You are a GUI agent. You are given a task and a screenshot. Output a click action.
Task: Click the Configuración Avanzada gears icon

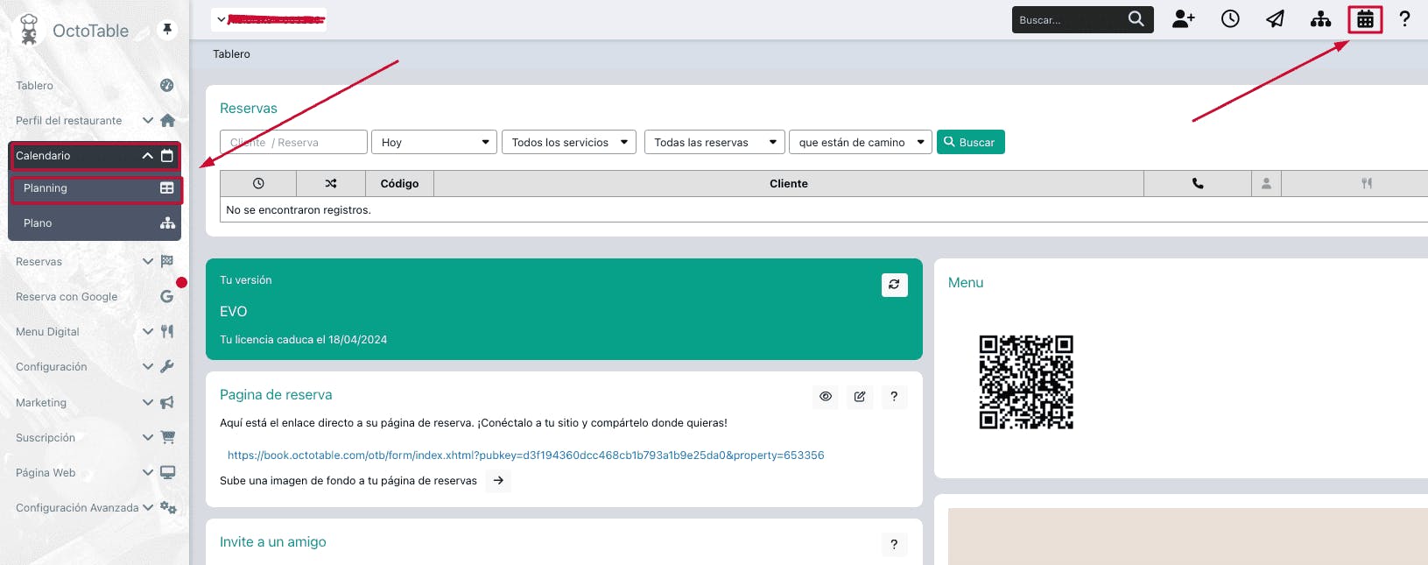168,507
